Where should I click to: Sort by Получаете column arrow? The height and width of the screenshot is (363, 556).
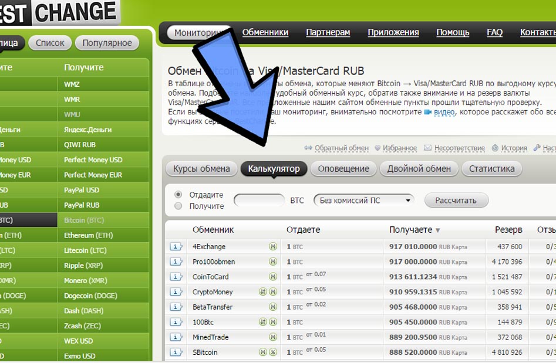437,230
